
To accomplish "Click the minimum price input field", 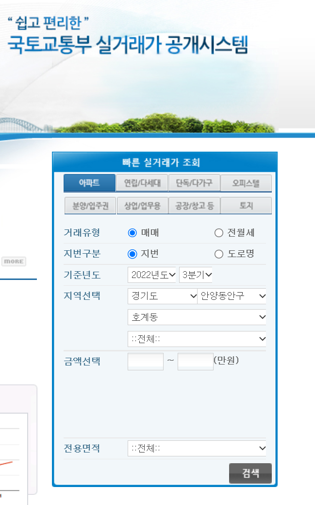I will [x=146, y=362].
